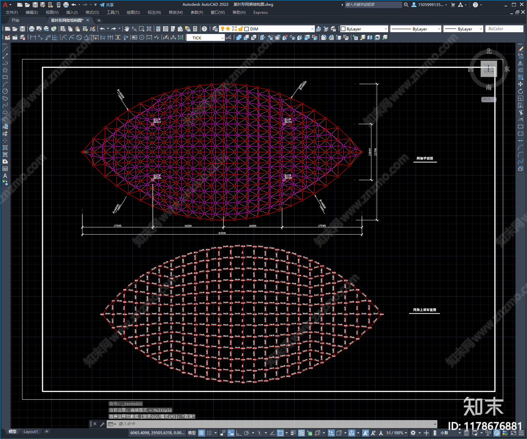527x439 pixels.
Task: Click the Help question mark icon
Action: [205, 29]
